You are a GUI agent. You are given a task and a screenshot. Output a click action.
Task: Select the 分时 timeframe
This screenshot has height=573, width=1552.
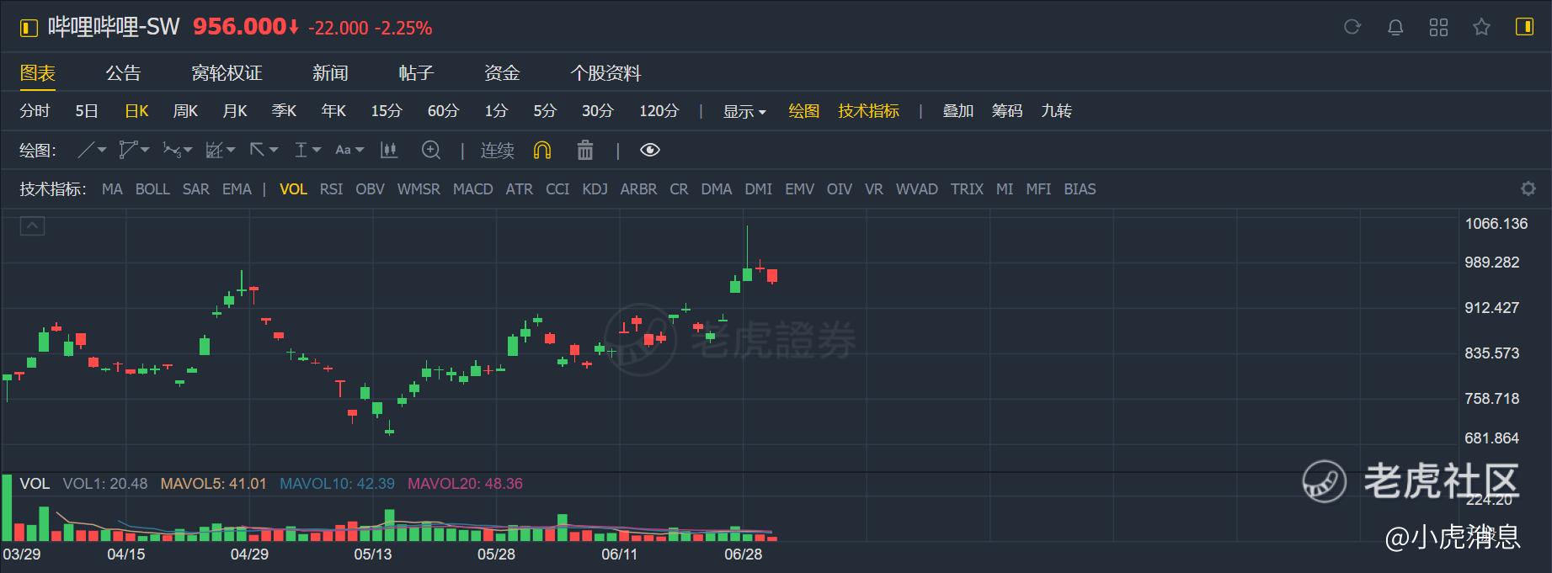(x=35, y=111)
